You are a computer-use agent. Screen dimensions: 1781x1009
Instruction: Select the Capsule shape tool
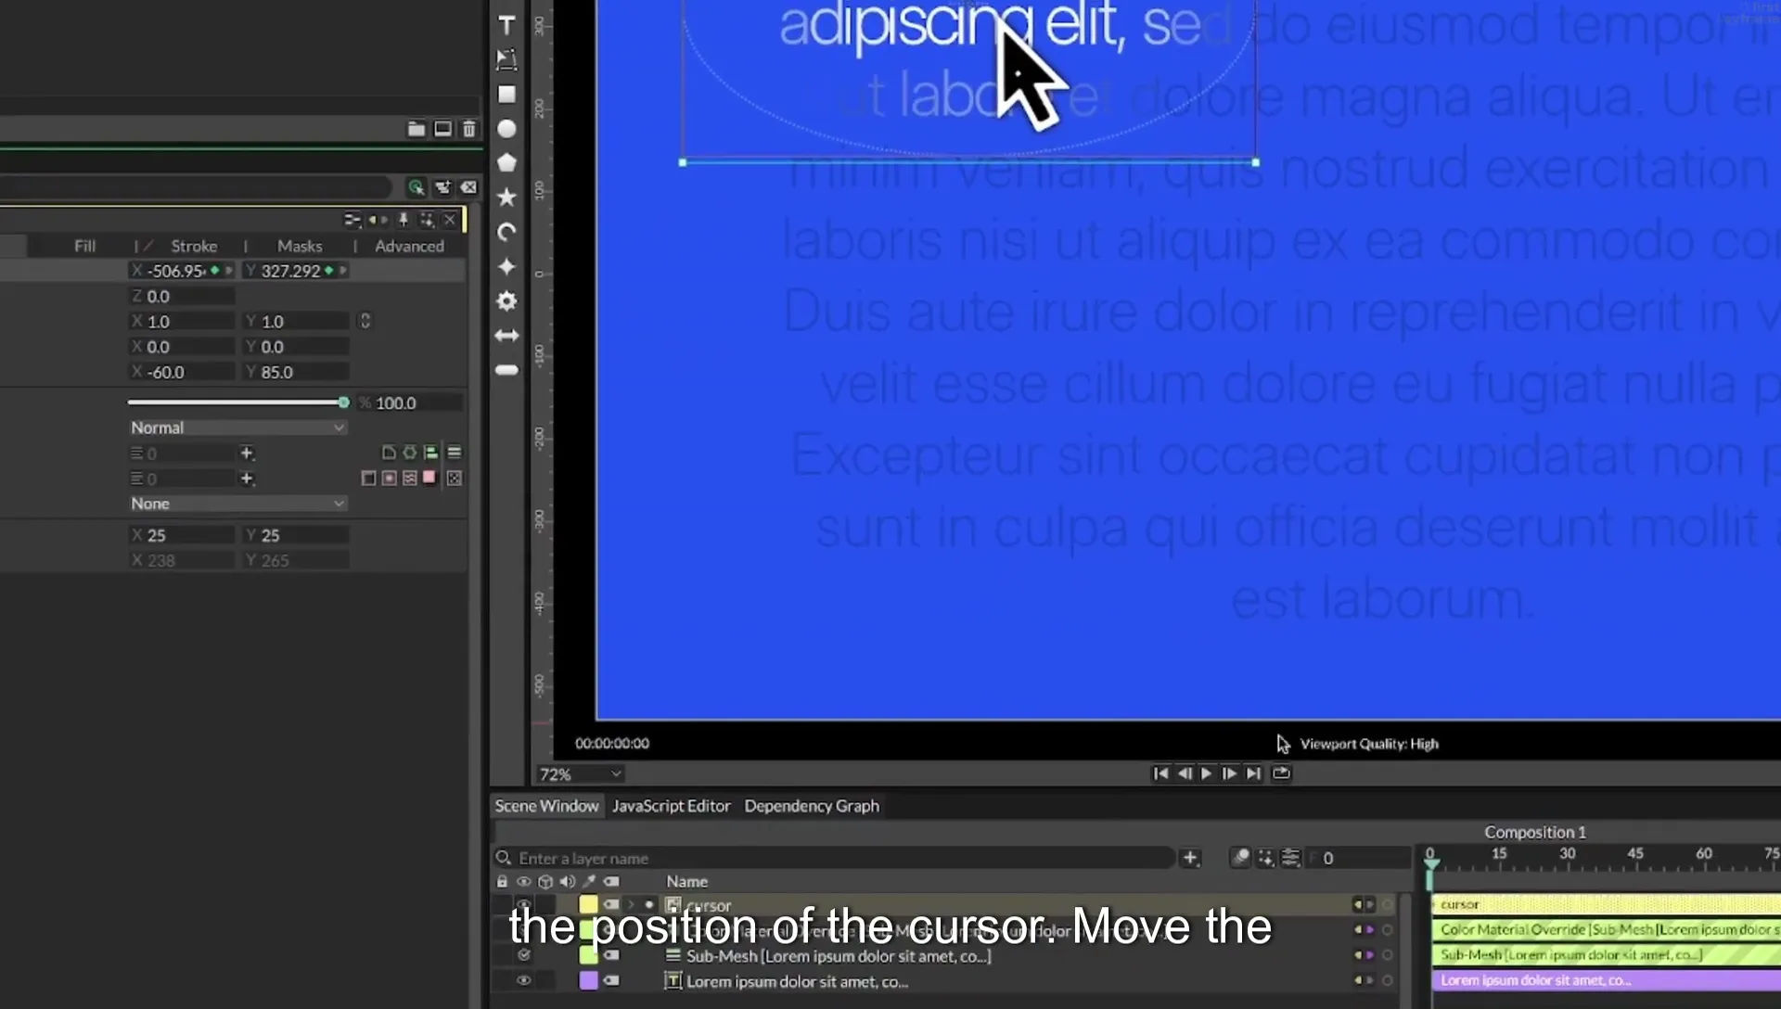pyautogui.click(x=506, y=370)
